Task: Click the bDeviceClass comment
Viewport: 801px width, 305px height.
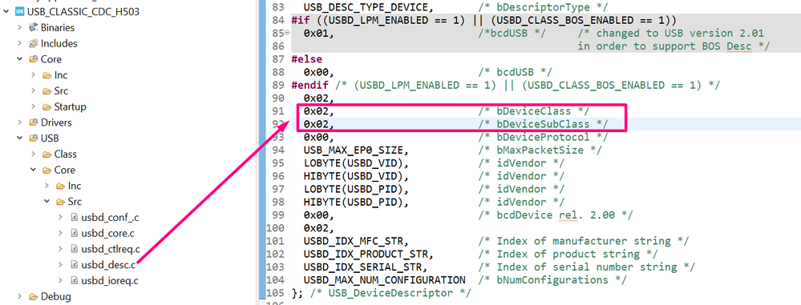Action: 535,110
